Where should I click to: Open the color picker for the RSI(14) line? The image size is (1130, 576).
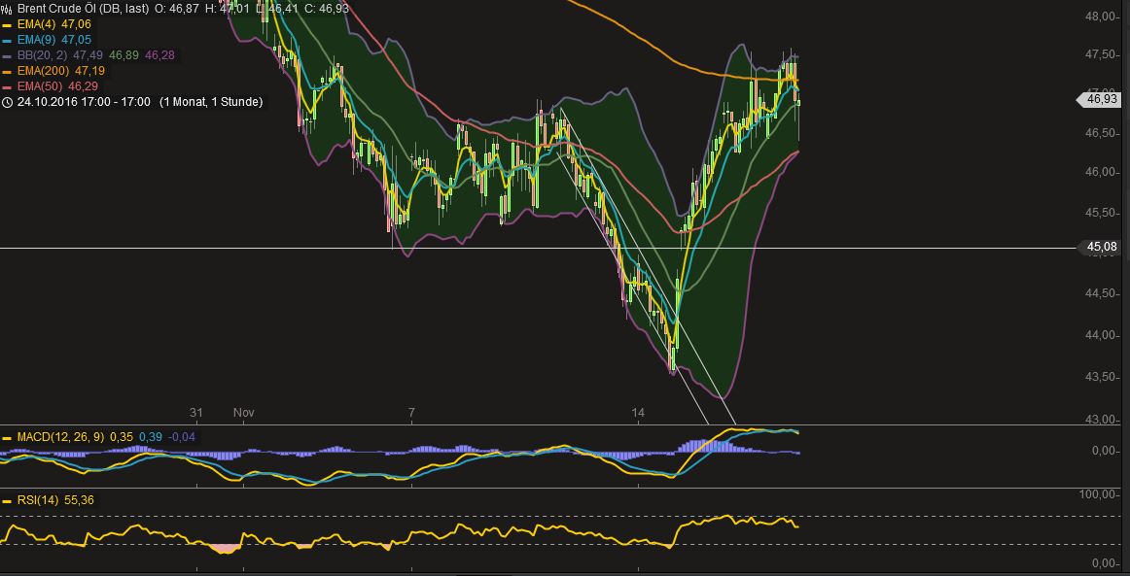coord(6,500)
